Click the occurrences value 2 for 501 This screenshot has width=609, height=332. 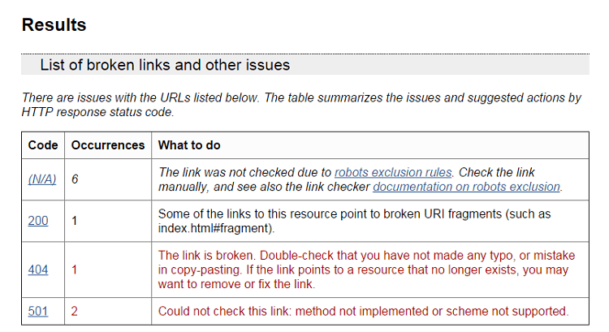pyautogui.click(x=74, y=311)
